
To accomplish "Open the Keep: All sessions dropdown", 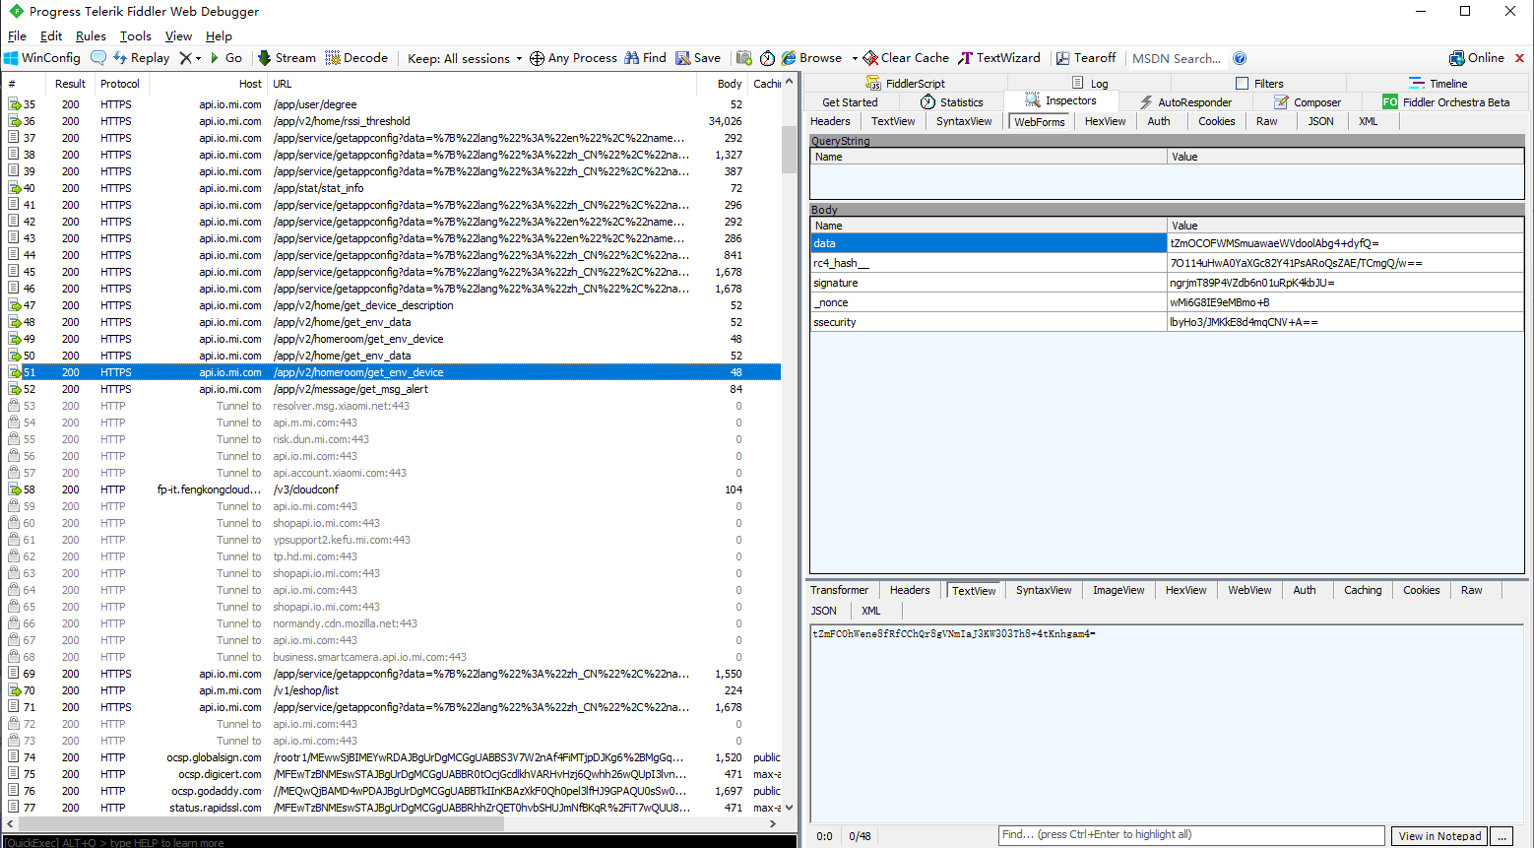I will point(465,58).
